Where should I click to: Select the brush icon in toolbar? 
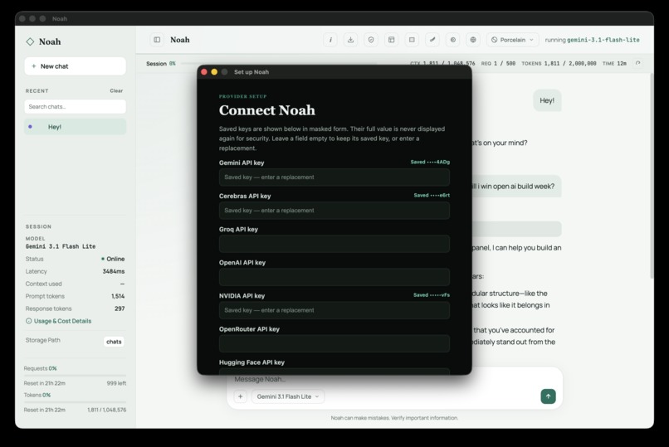(x=432, y=40)
